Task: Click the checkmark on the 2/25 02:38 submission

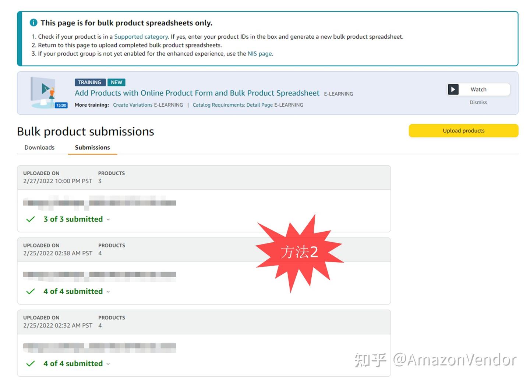Action: click(30, 291)
